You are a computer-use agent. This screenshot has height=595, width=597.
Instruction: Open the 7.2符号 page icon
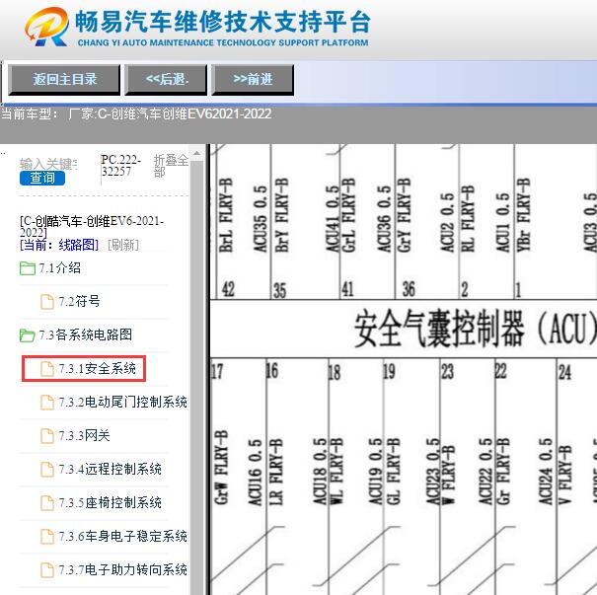tap(47, 302)
